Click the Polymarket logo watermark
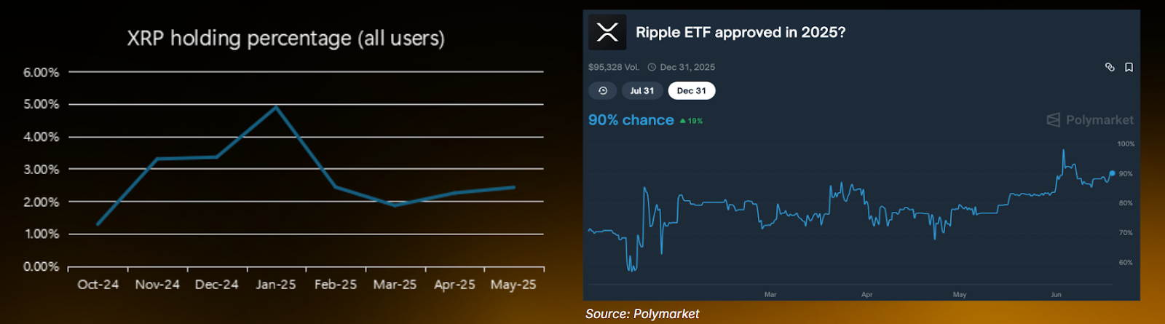 [x=1090, y=120]
